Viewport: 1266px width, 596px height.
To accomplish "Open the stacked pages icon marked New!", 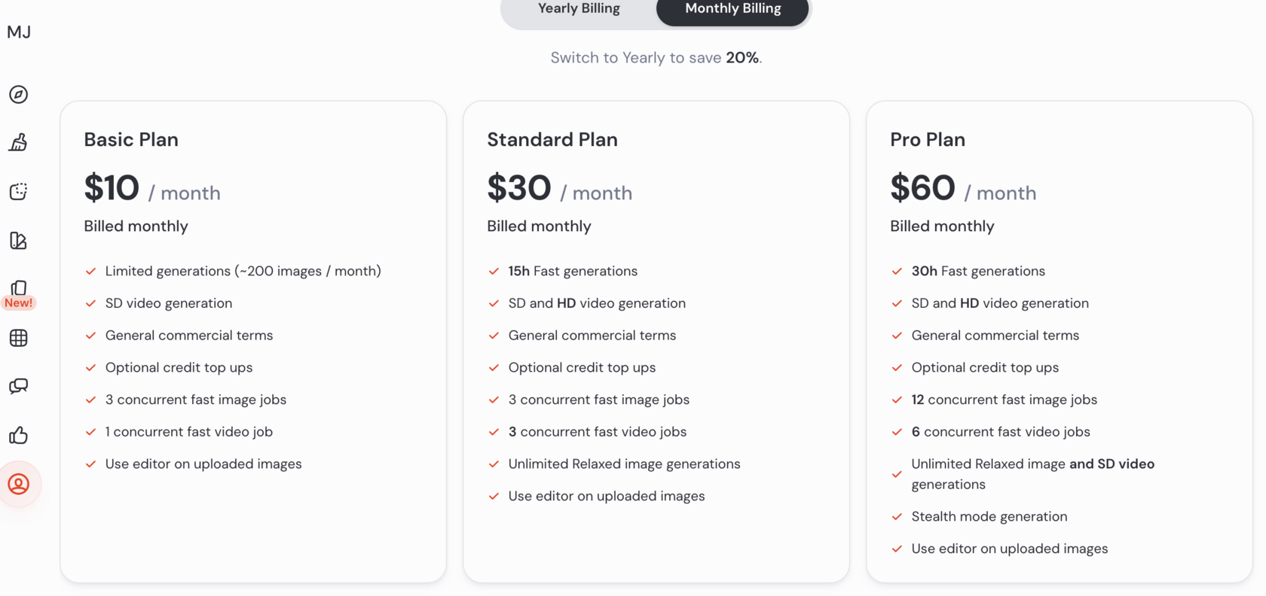I will click(x=19, y=288).
